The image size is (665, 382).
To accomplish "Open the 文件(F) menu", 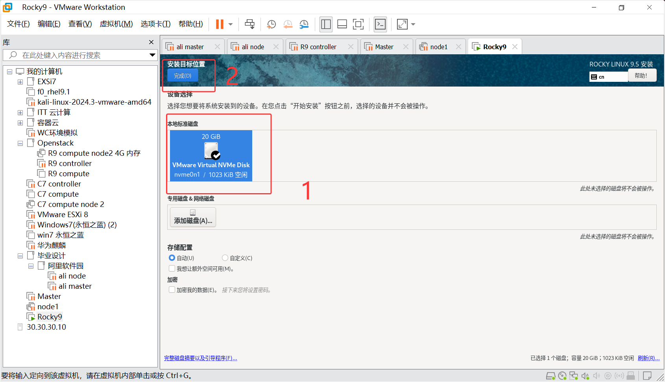I will tap(18, 24).
